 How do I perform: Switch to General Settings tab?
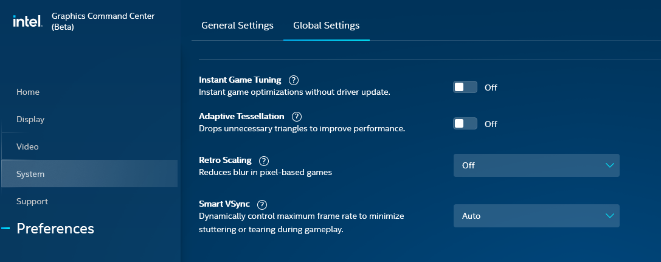point(237,26)
